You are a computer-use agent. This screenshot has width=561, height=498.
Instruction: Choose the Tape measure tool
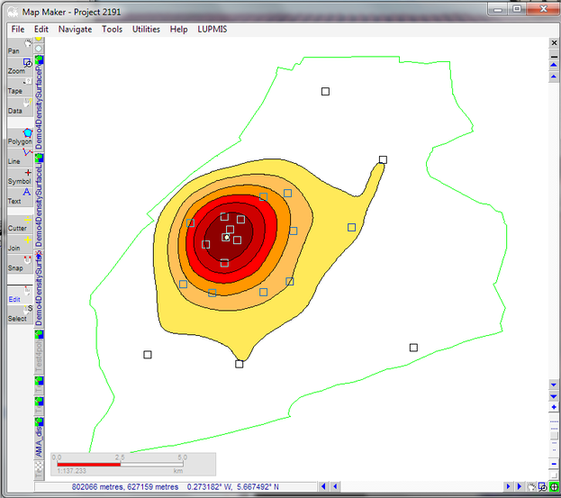pyautogui.click(x=20, y=86)
